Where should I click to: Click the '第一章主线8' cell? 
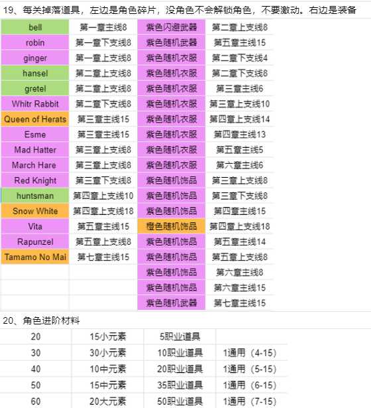tap(103, 27)
